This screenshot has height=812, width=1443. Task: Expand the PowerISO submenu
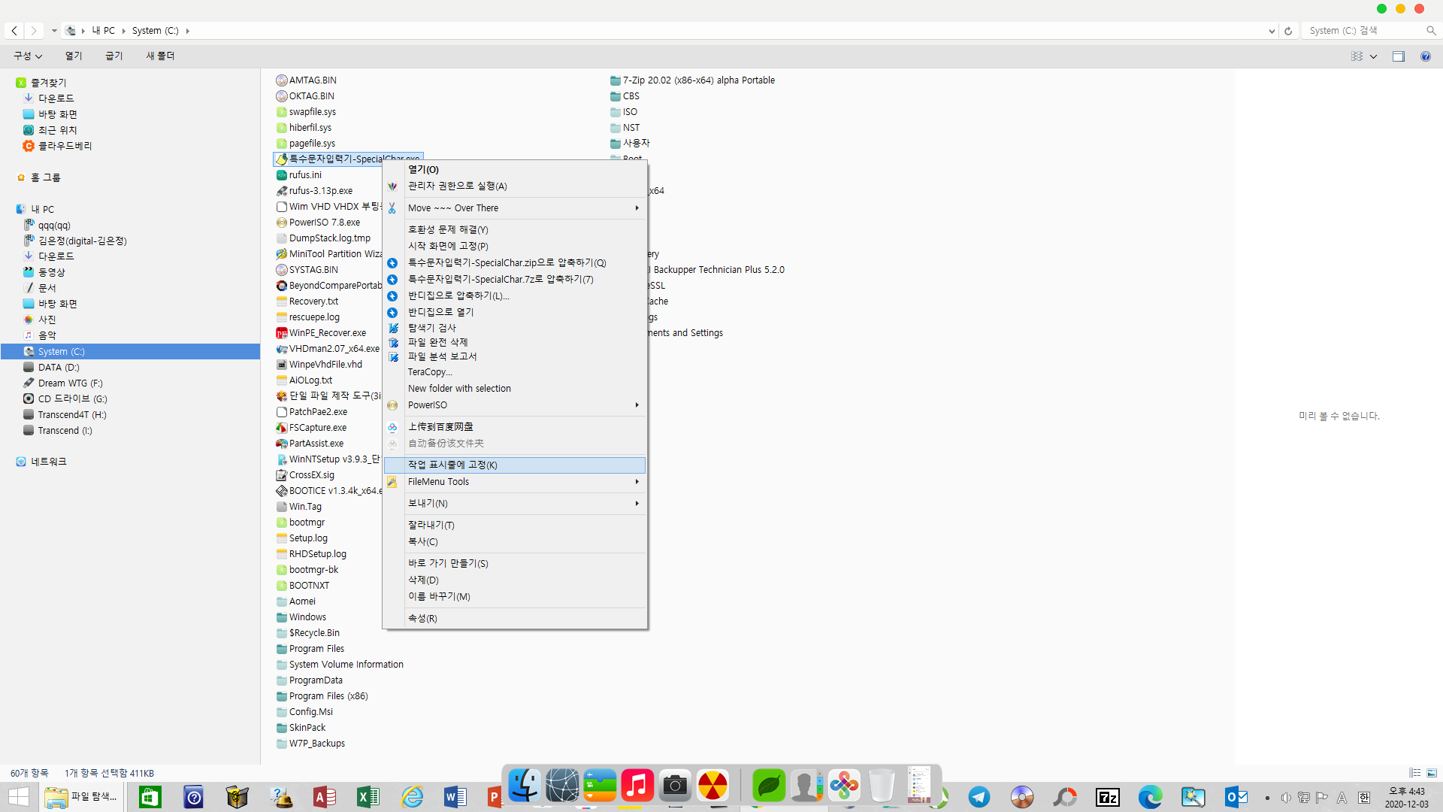[515, 405]
